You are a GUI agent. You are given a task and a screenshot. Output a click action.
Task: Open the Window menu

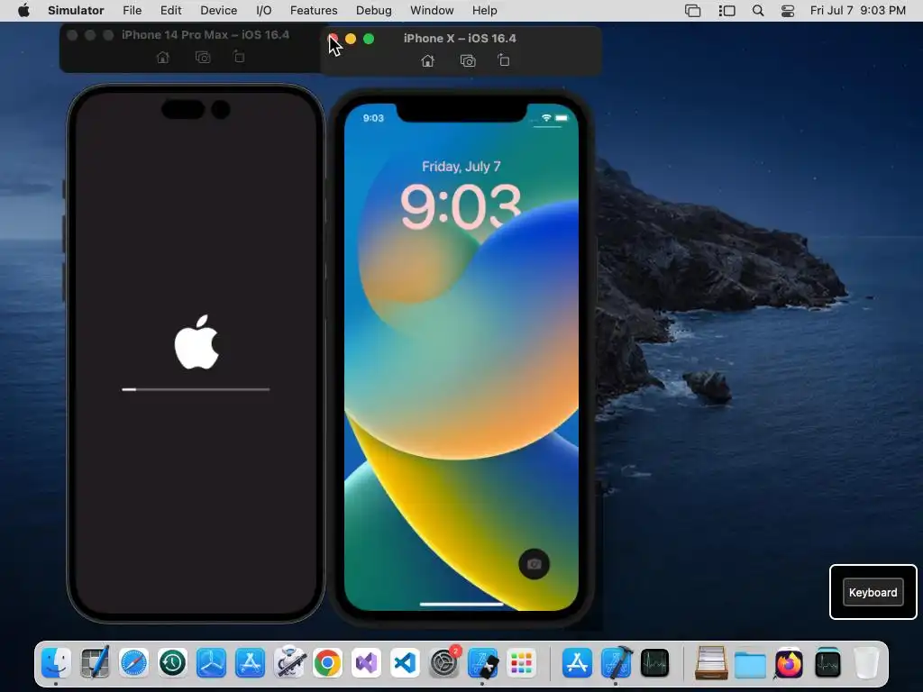[x=432, y=11]
